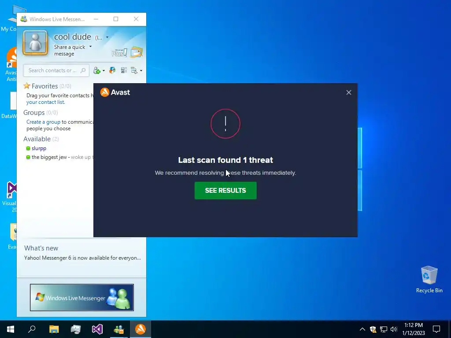
Task: Click the Messenger title bar app icon
Action: pyautogui.click(x=24, y=19)
